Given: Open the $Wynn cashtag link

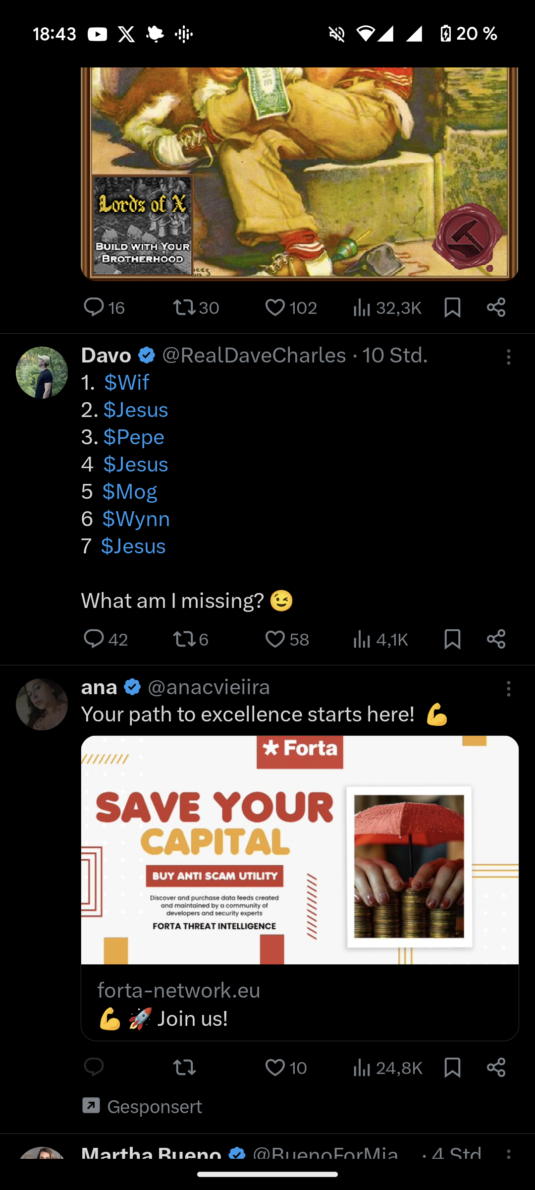Looking at the screenshot, I should point(136,519).
